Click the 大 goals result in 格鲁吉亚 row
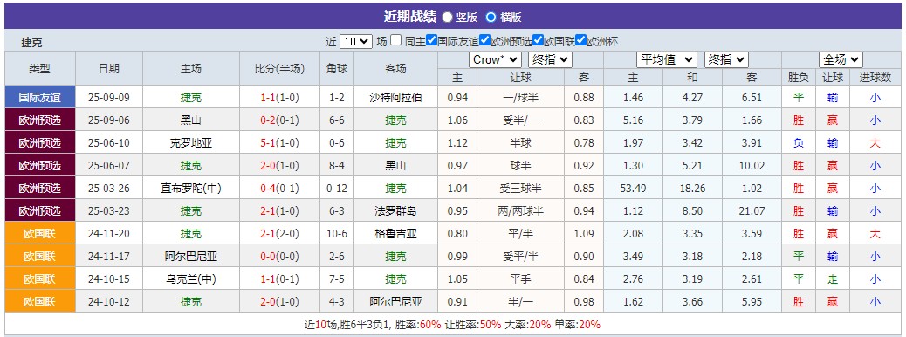Screen dimensions: 906x337 875,233
